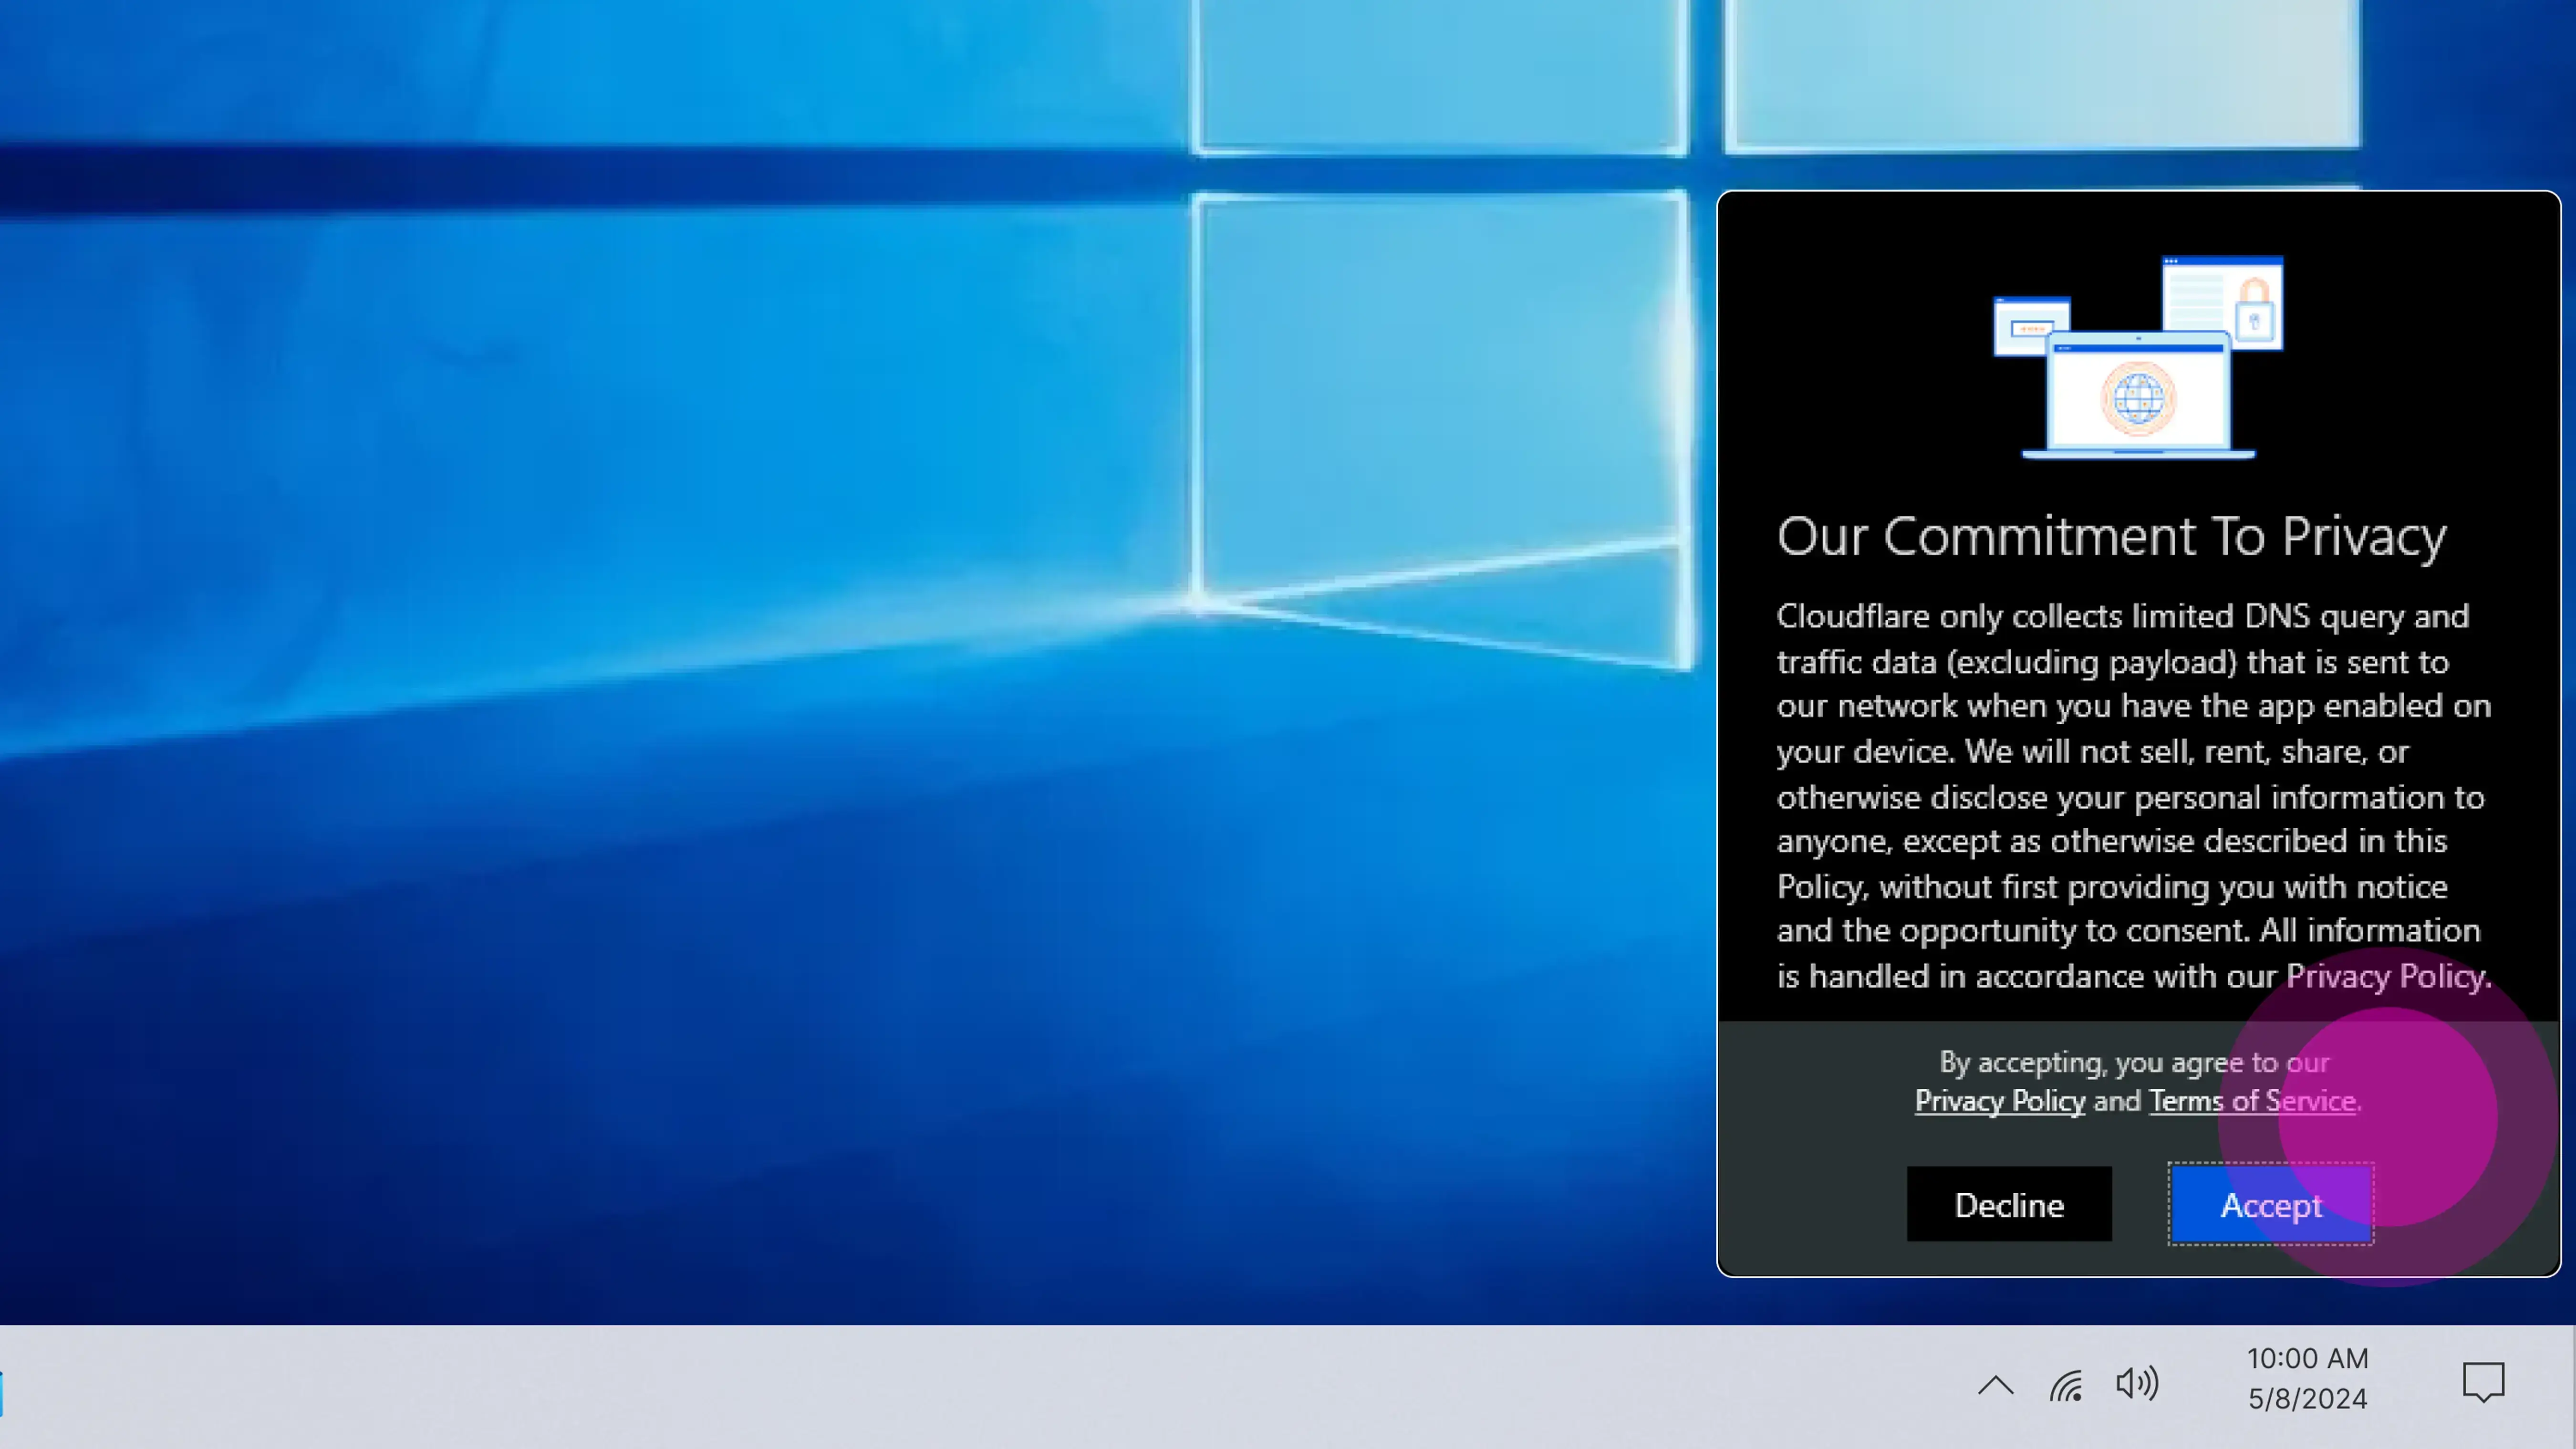Click the laptop and globe illustration
This screenshot has height=1449, width=2576.
(2138, 357)
